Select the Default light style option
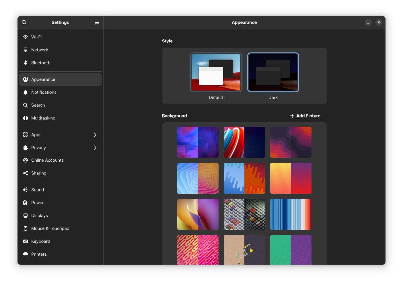The image size is (403, 284). [216, 73]
